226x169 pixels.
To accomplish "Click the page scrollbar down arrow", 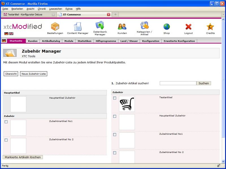I will tap(223, 161).
